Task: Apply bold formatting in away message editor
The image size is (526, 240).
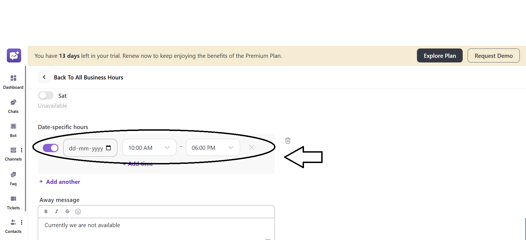Action: coord(46,211)
